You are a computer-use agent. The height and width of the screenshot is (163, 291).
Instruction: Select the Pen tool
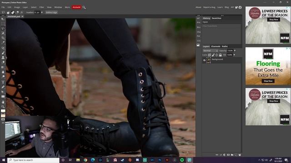click(x=3, y=87)
